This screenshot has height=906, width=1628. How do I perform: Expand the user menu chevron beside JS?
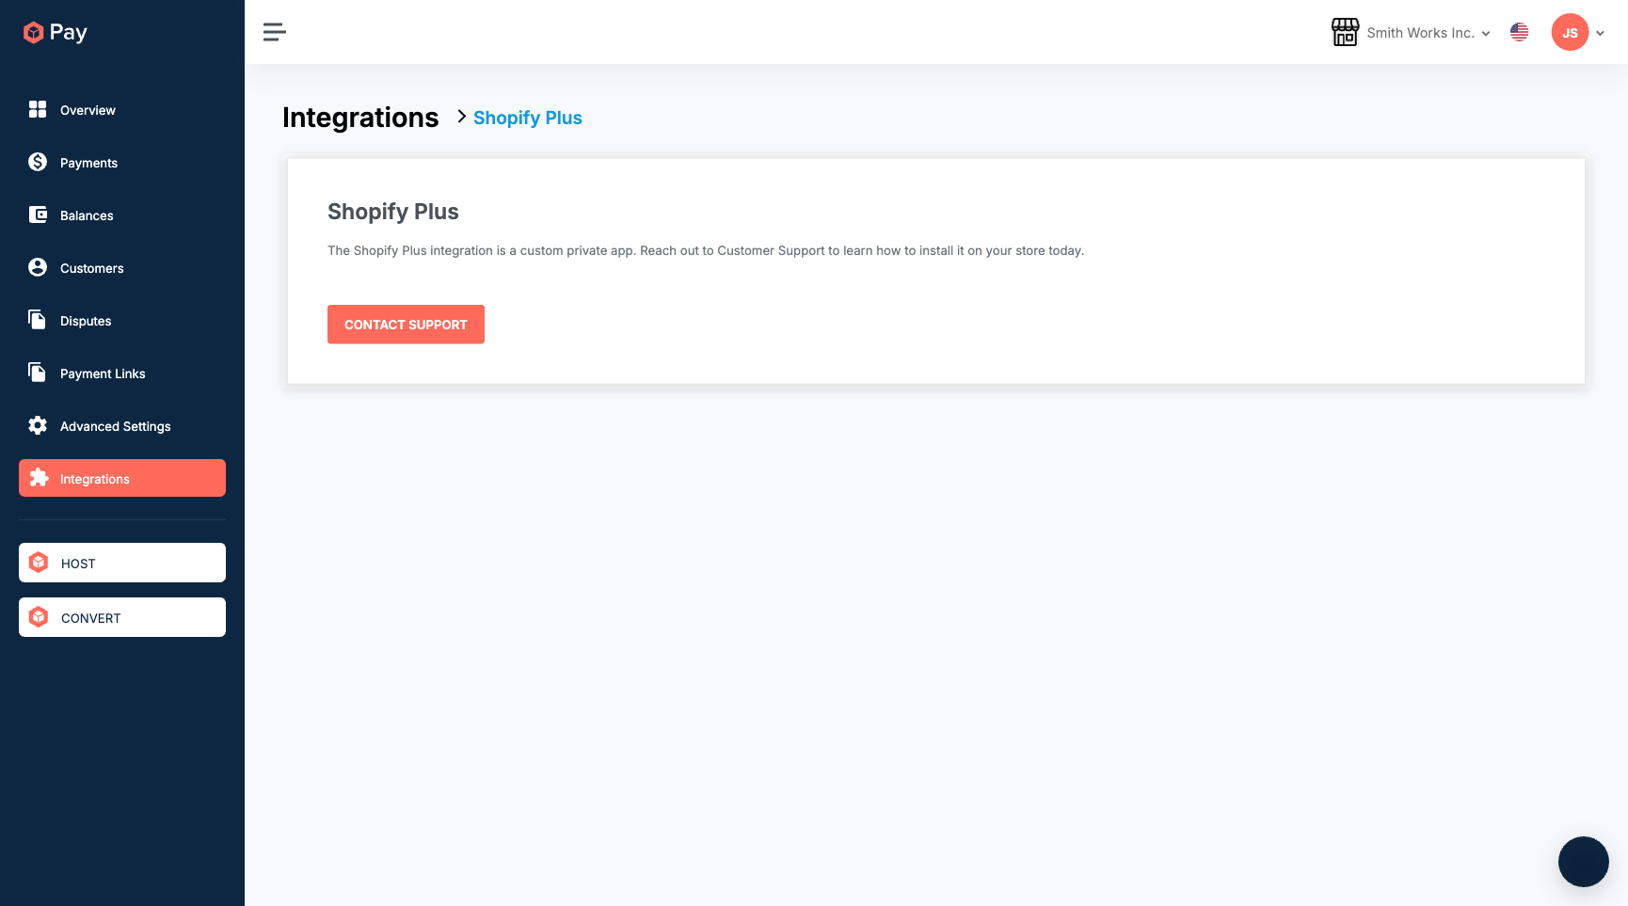coord(1600,33)
